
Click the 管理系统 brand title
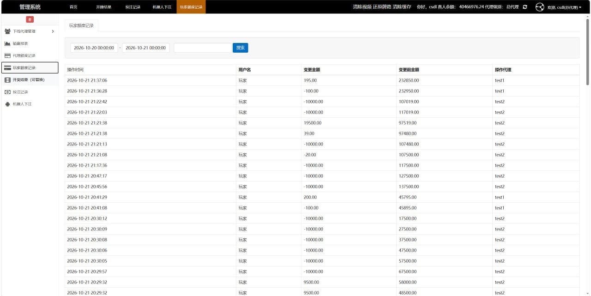[x=30, y=7]
